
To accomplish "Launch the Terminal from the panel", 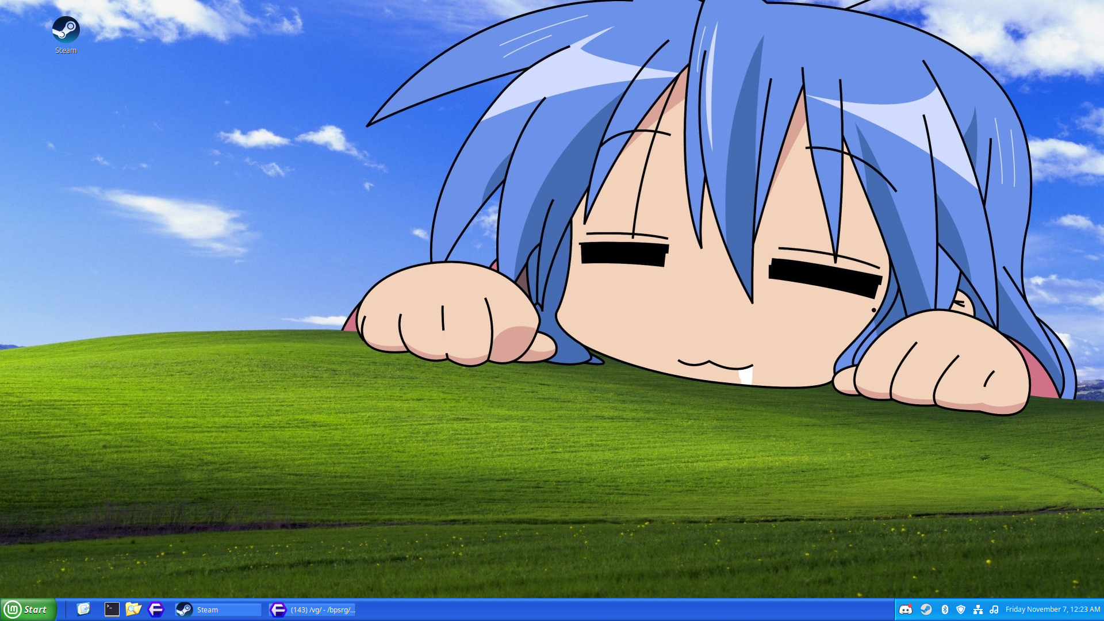I will [112, 609].
